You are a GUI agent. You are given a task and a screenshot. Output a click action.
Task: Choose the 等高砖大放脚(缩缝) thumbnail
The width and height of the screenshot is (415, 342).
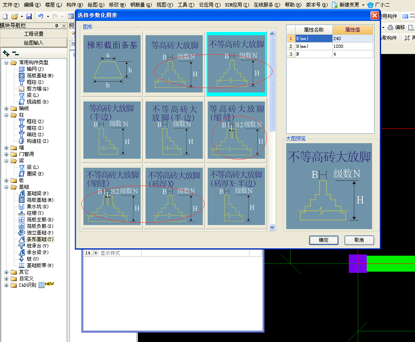click(x=236, y=130)
